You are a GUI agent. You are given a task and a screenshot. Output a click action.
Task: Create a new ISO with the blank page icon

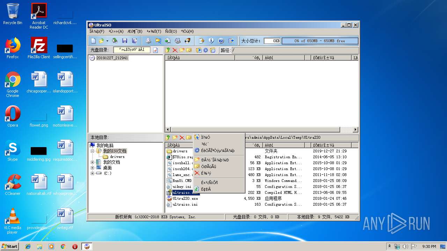(93, 41)
